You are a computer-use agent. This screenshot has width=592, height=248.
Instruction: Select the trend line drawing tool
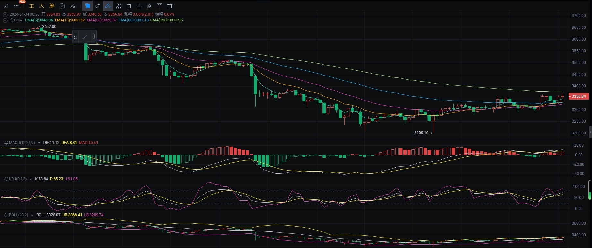[x=6, y=6]
